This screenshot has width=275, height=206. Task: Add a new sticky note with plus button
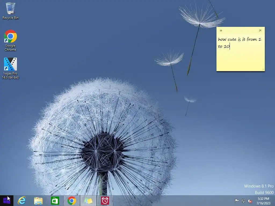tap(221, 31)
